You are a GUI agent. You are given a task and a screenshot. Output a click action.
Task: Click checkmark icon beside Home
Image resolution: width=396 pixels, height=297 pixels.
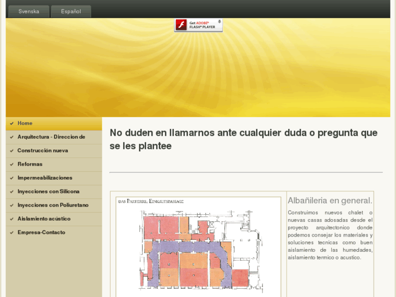(x=11, y=124)
